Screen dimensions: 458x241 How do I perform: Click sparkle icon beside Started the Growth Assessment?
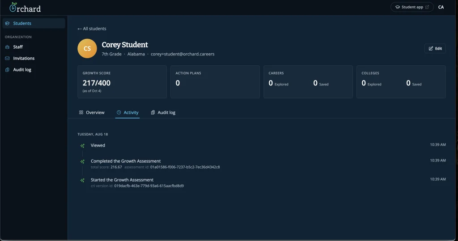coord(82,180)
